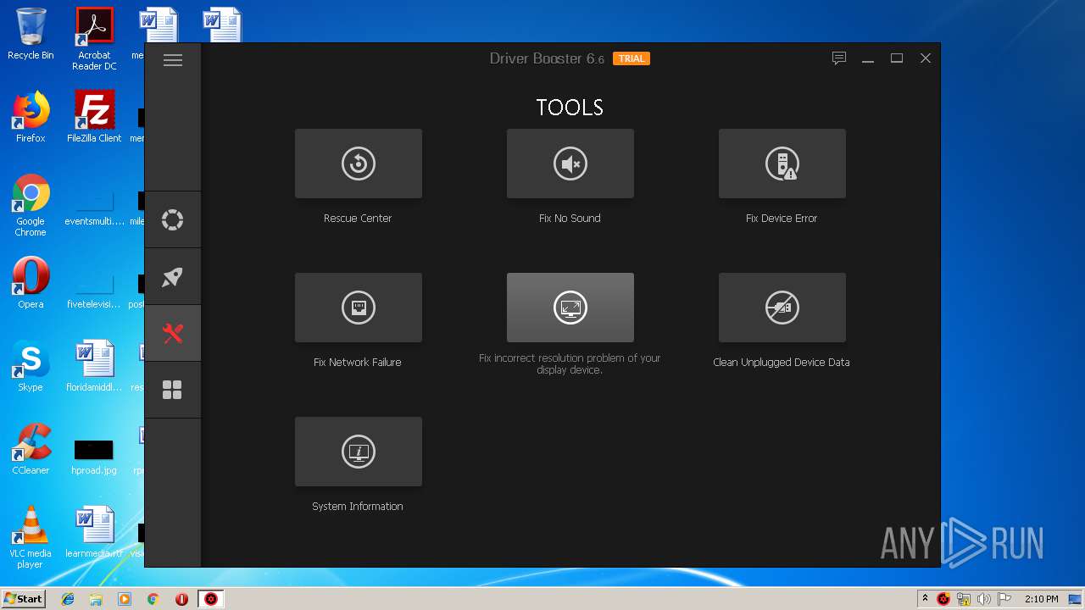Image resolution: width=1085 pixels, height=610 pixels.
Task: Open Opera from the taskbar
Action: 181,599
